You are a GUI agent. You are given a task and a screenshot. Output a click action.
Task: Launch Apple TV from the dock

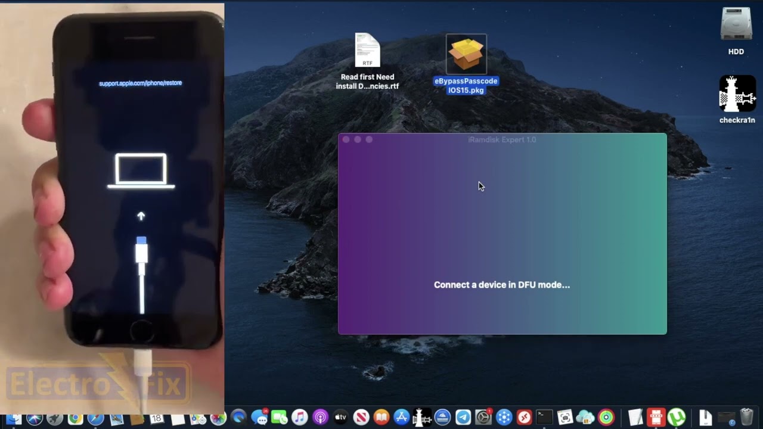[x=340, y=418]
